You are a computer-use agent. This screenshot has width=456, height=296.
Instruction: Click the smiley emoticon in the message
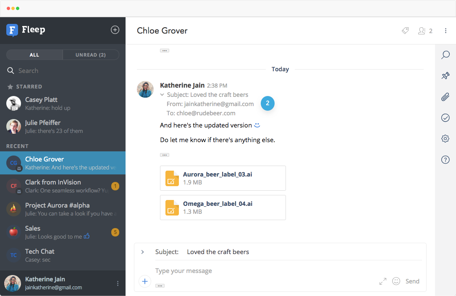257,125
